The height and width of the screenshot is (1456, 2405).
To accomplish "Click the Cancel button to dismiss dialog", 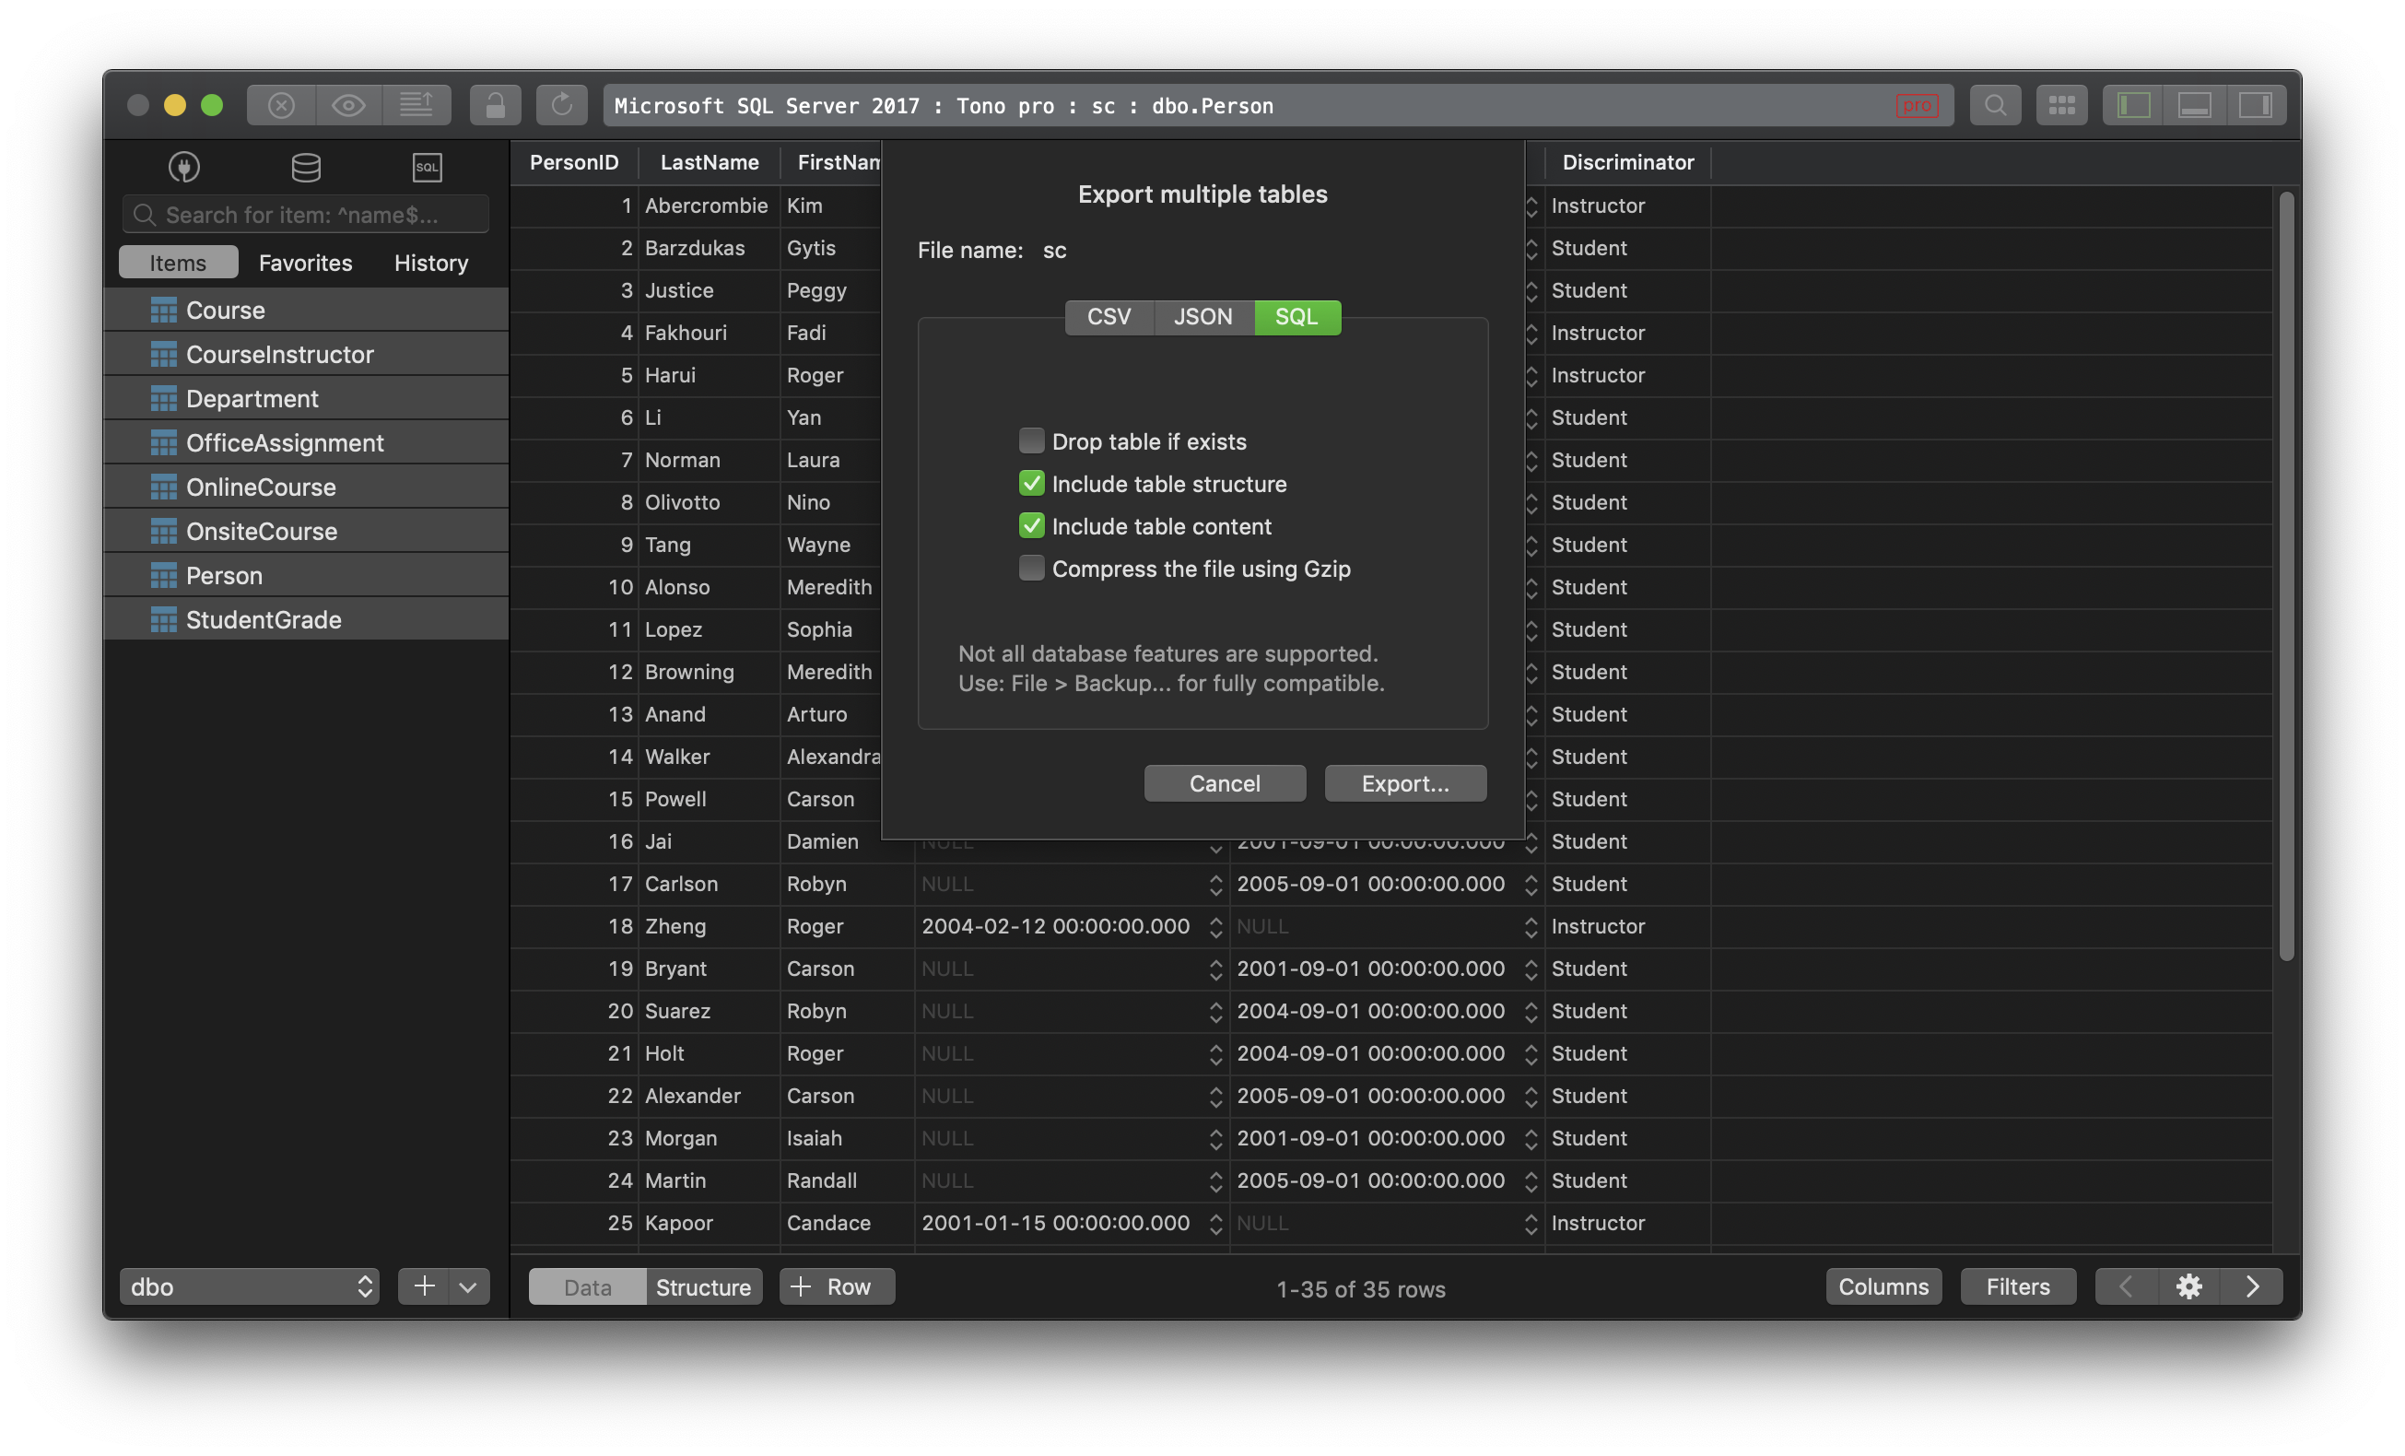I will pyautogui.click(x=1223, y=781).
